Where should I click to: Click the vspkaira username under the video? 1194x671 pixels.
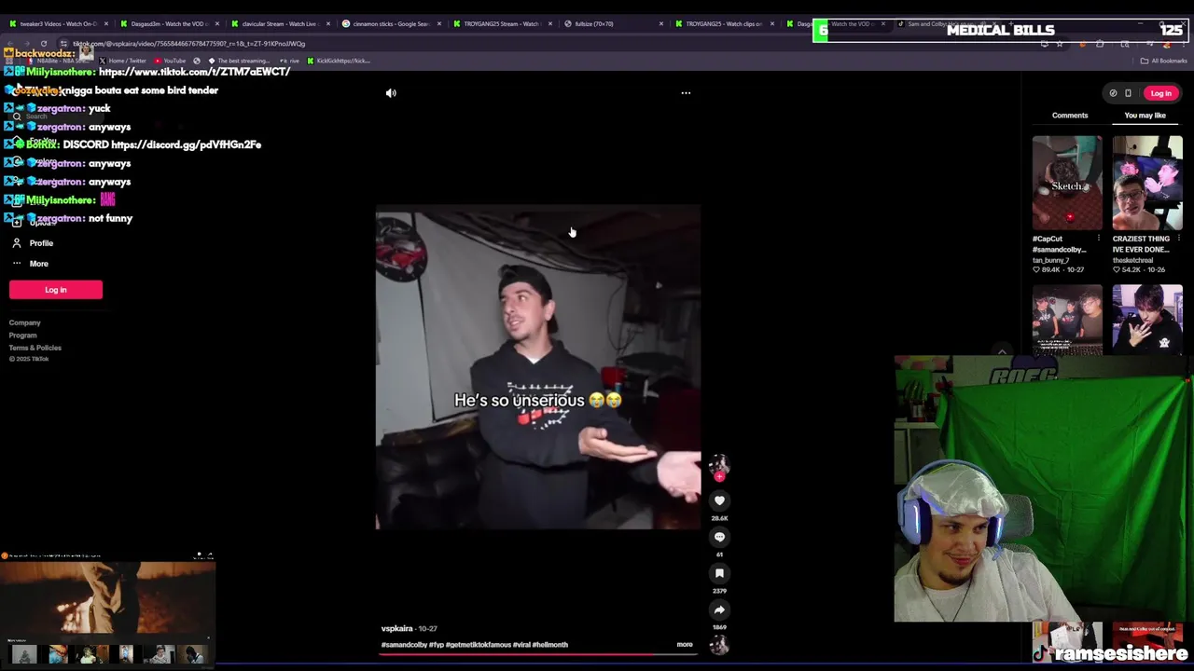[396, 628]
